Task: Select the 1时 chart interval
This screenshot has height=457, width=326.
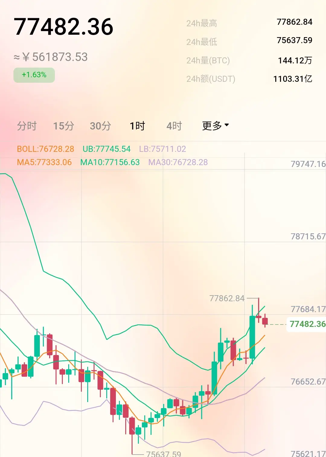Action: (137, 126)
